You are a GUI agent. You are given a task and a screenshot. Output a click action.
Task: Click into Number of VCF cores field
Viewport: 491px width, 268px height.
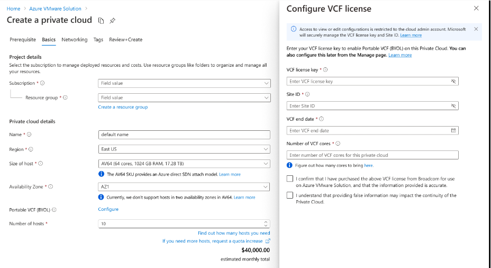(x=372, y=155)
